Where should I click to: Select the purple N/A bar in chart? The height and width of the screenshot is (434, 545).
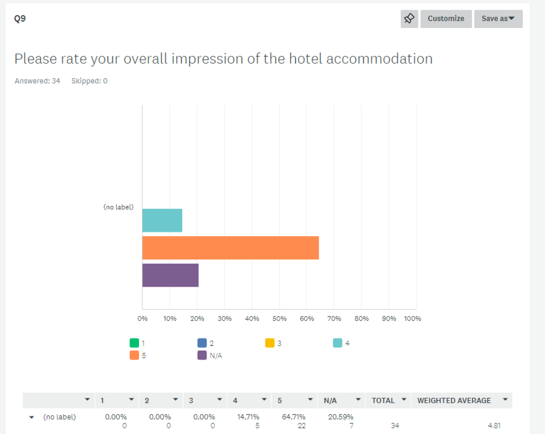coord(170,275)
